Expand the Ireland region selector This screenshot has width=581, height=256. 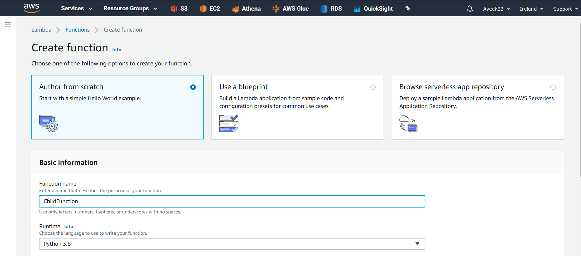(531, 9)
